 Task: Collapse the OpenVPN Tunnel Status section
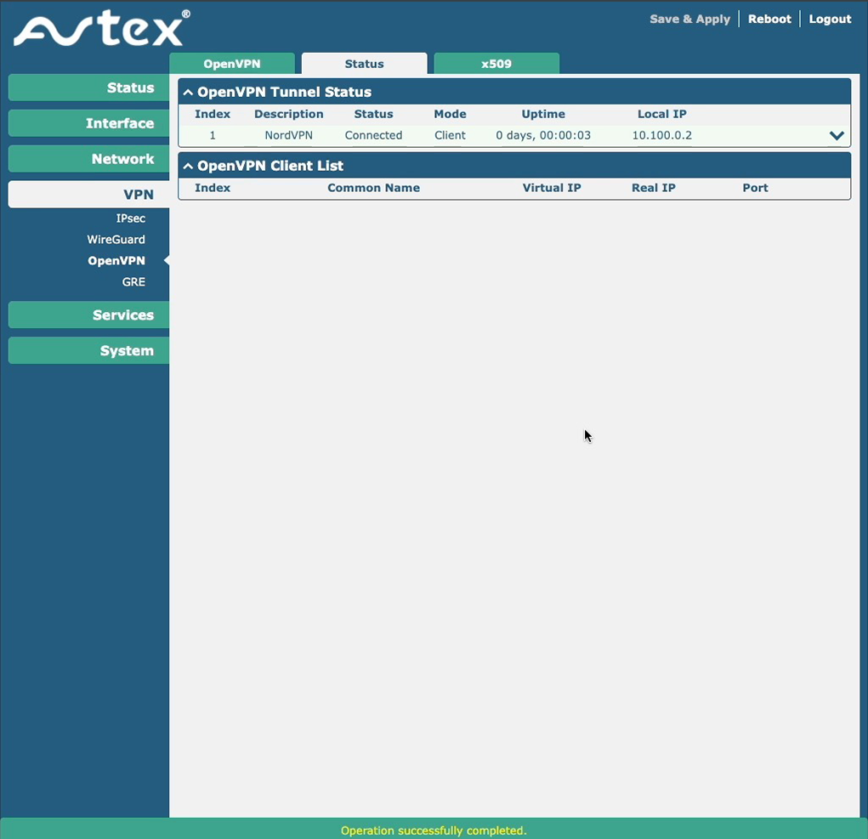point(189,92)
